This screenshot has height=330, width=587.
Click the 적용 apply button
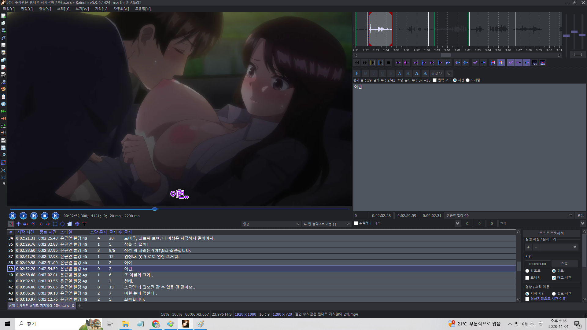[564, 264]
